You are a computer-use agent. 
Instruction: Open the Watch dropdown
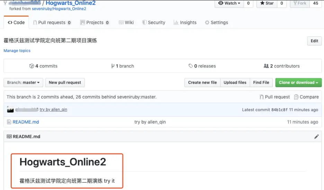(229, 3)
